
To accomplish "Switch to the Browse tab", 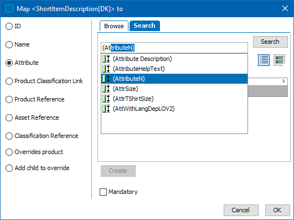I will [114, 26].
